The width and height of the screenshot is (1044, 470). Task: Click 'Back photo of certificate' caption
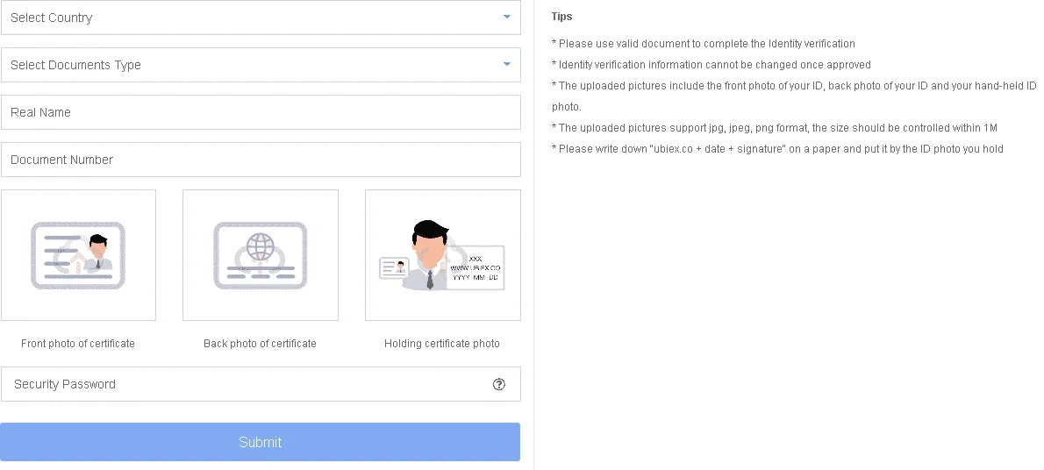click(x=261, y=344)
